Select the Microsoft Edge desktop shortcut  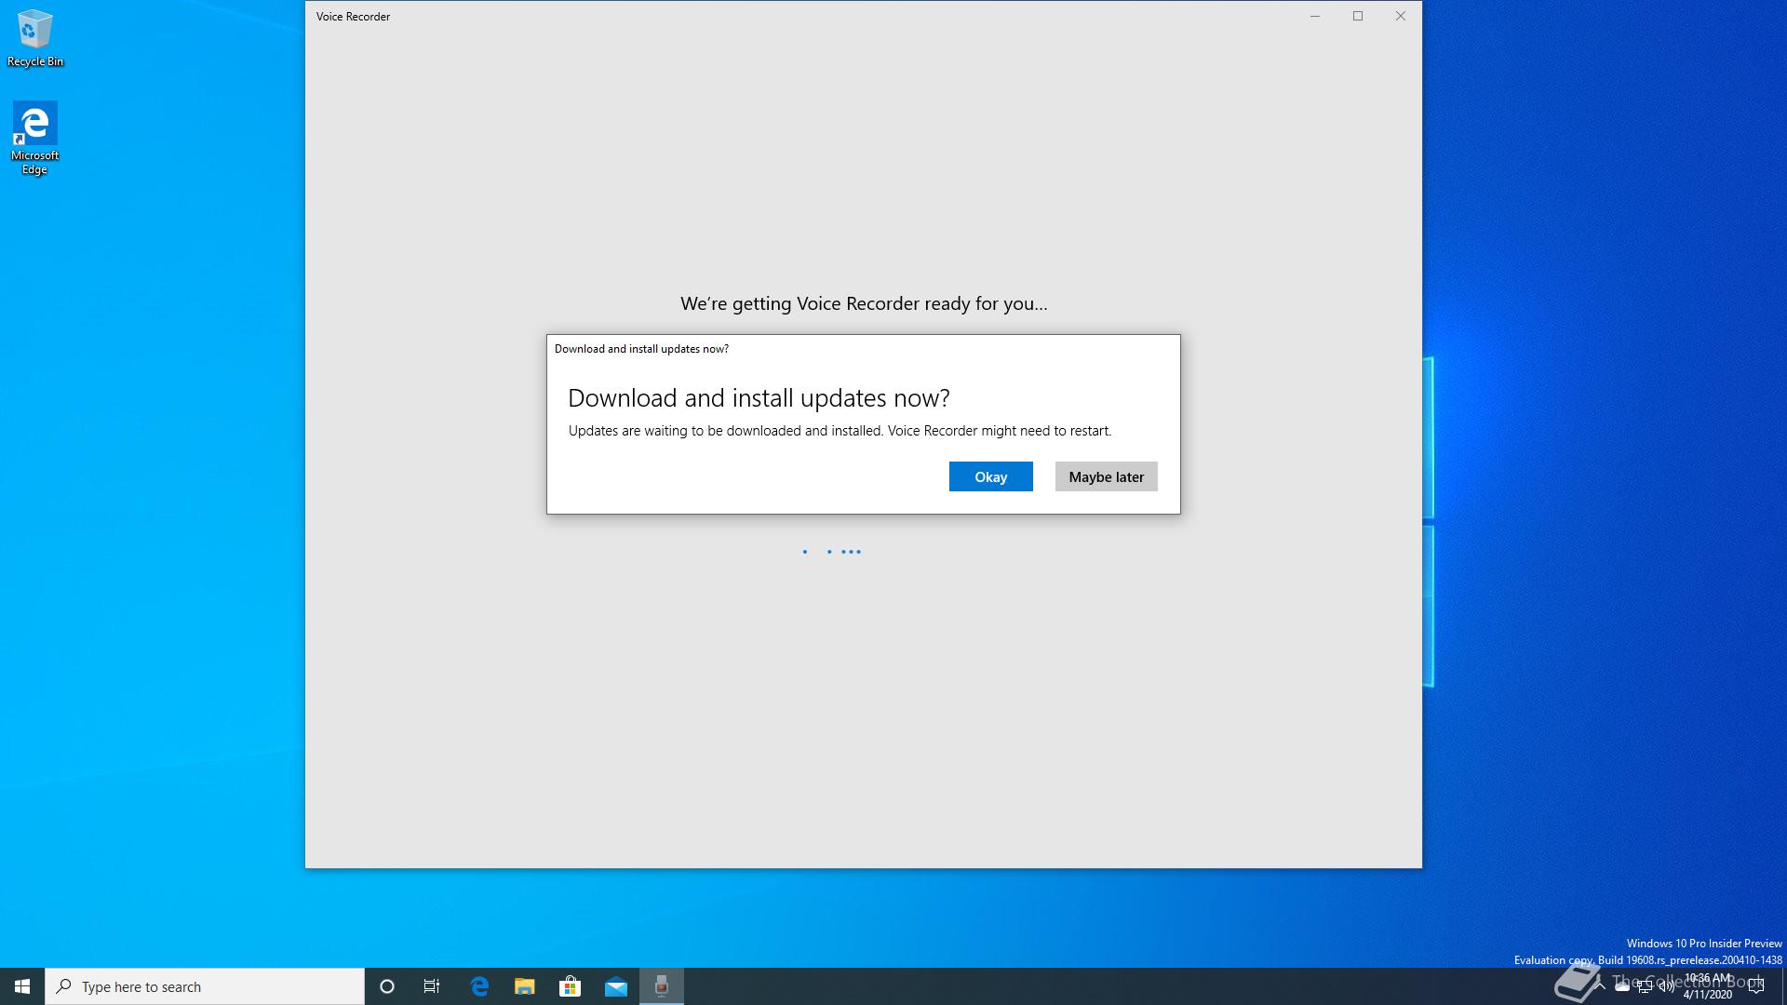35,139
